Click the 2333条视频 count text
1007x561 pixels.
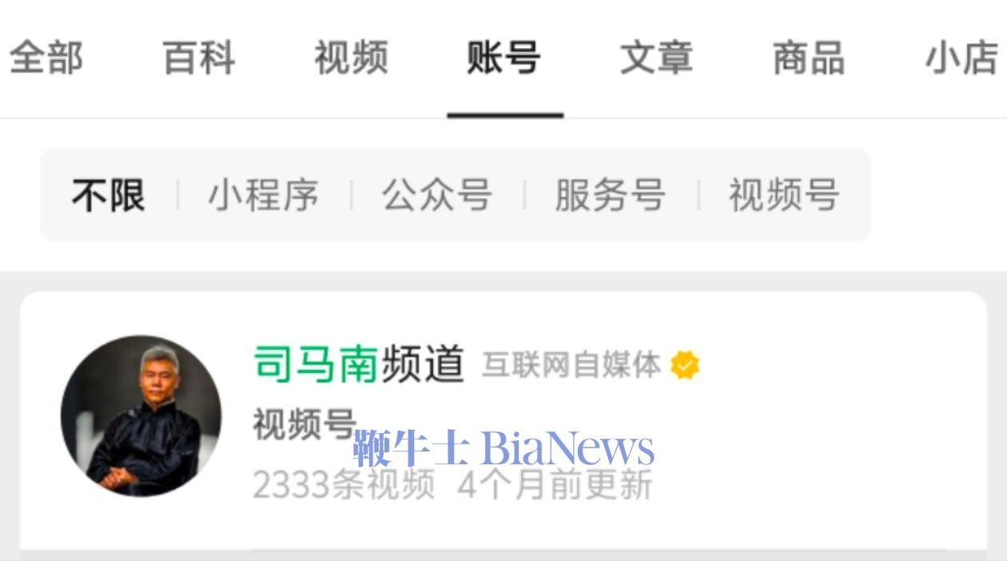344,485
